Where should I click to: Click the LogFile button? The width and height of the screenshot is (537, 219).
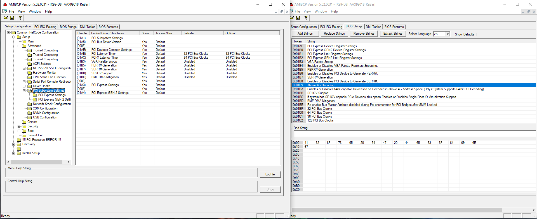[x=270, y=174]
